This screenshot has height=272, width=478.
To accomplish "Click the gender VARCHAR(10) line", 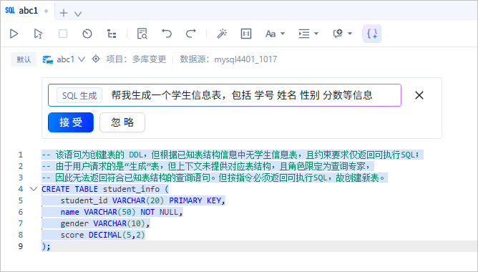I will pyautogui.click(x=105, y=223).
